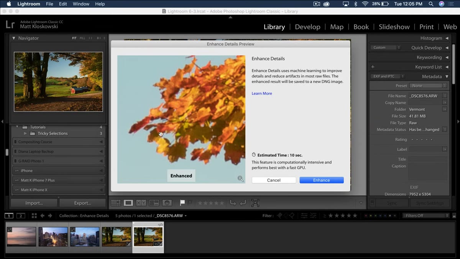Open the File menu
The image size is (460, 259).
(x=49, y=4)
